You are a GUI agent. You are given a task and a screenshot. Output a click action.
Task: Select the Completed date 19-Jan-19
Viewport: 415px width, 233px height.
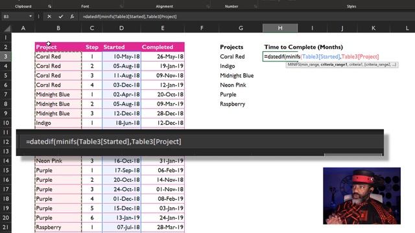tap(163, 66)
